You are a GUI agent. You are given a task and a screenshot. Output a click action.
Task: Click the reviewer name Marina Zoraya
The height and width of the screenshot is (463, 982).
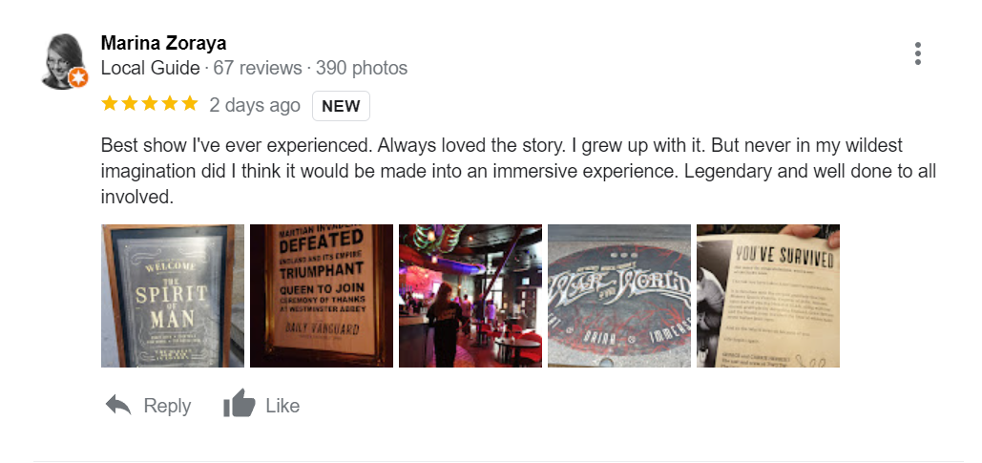pos(163,43)
